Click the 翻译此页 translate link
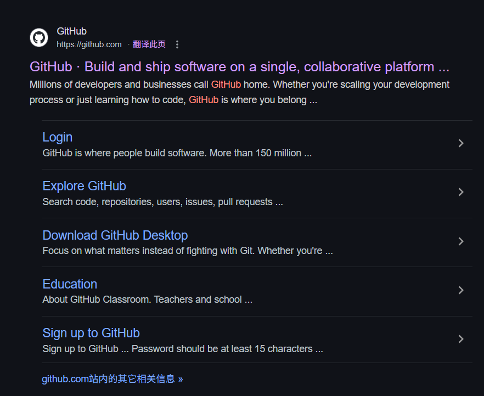Image resolution: width=484 pixels, height=396 pixels. (149, 44)
